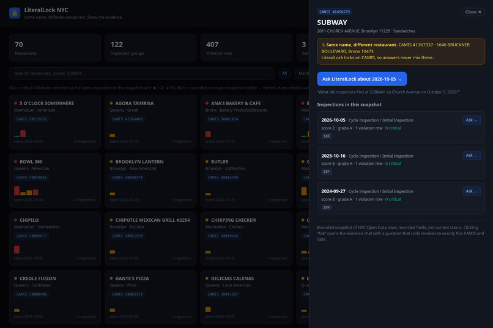Open the 5 O'CLOCK SOMEWHERE restaurant card

[x=55, y=122]
